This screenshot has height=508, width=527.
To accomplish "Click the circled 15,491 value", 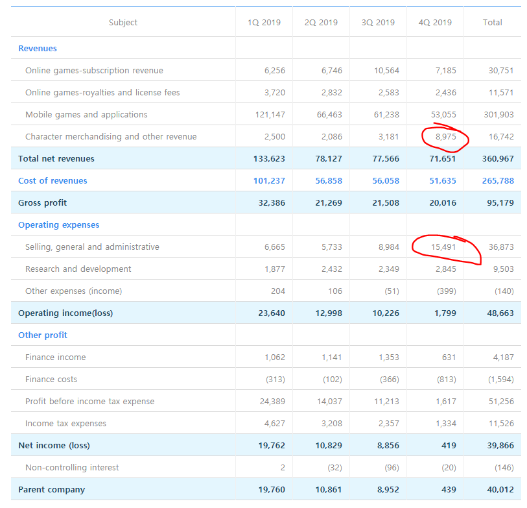I will click(x=443, y=247).
